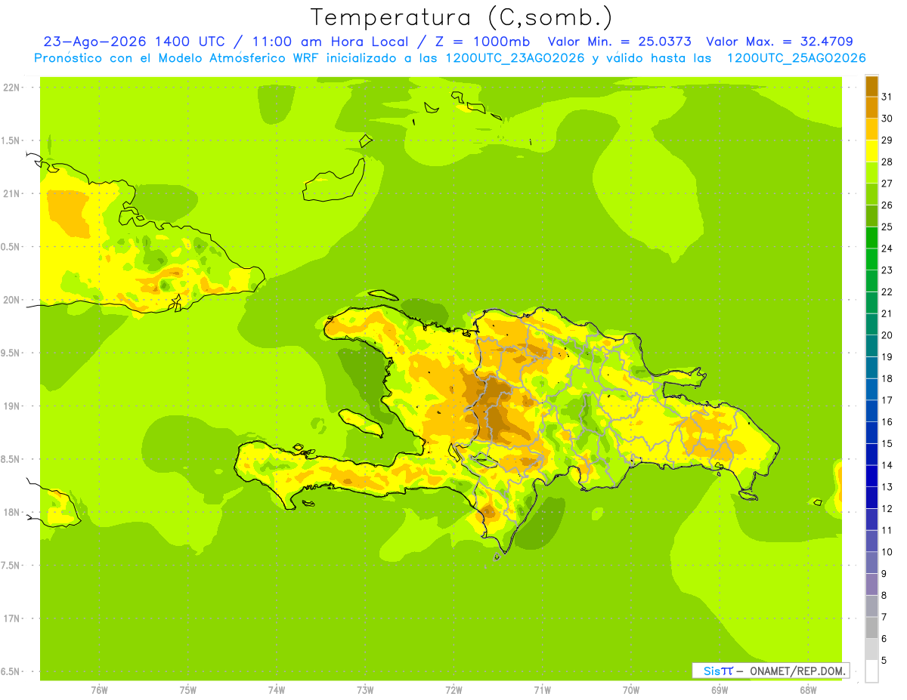This screenshot has height=700, width=907.
Task: Click the legend value 29
Action: (x=887, y=140)
